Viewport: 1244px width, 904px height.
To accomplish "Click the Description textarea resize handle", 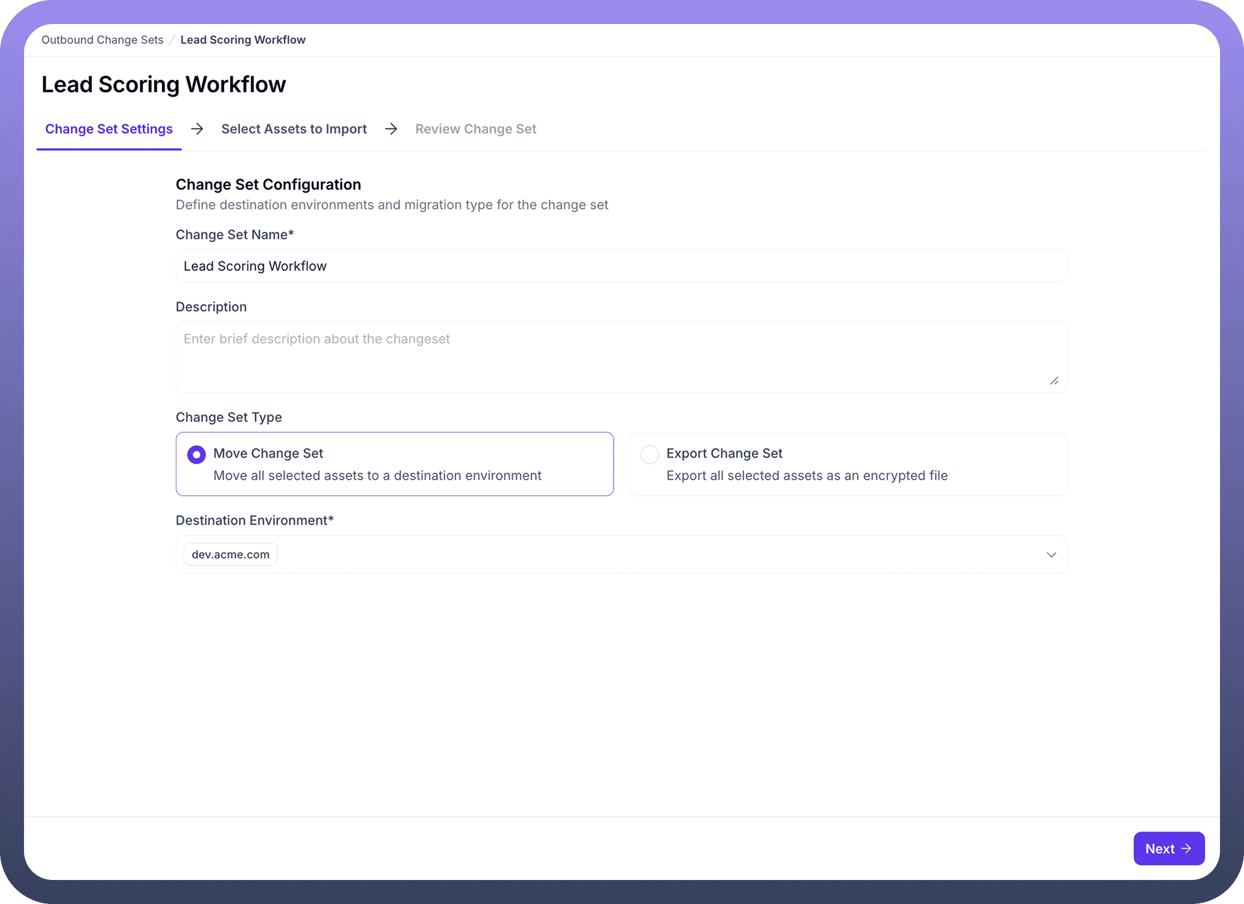I will [1054, 381].
